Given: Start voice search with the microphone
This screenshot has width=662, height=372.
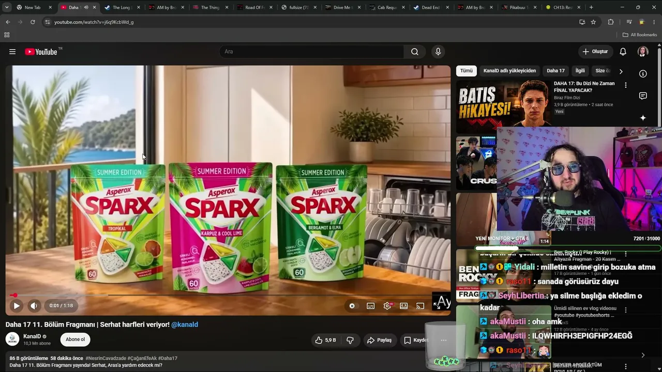Looking at the screenshot, I should [x=438, y=52].
